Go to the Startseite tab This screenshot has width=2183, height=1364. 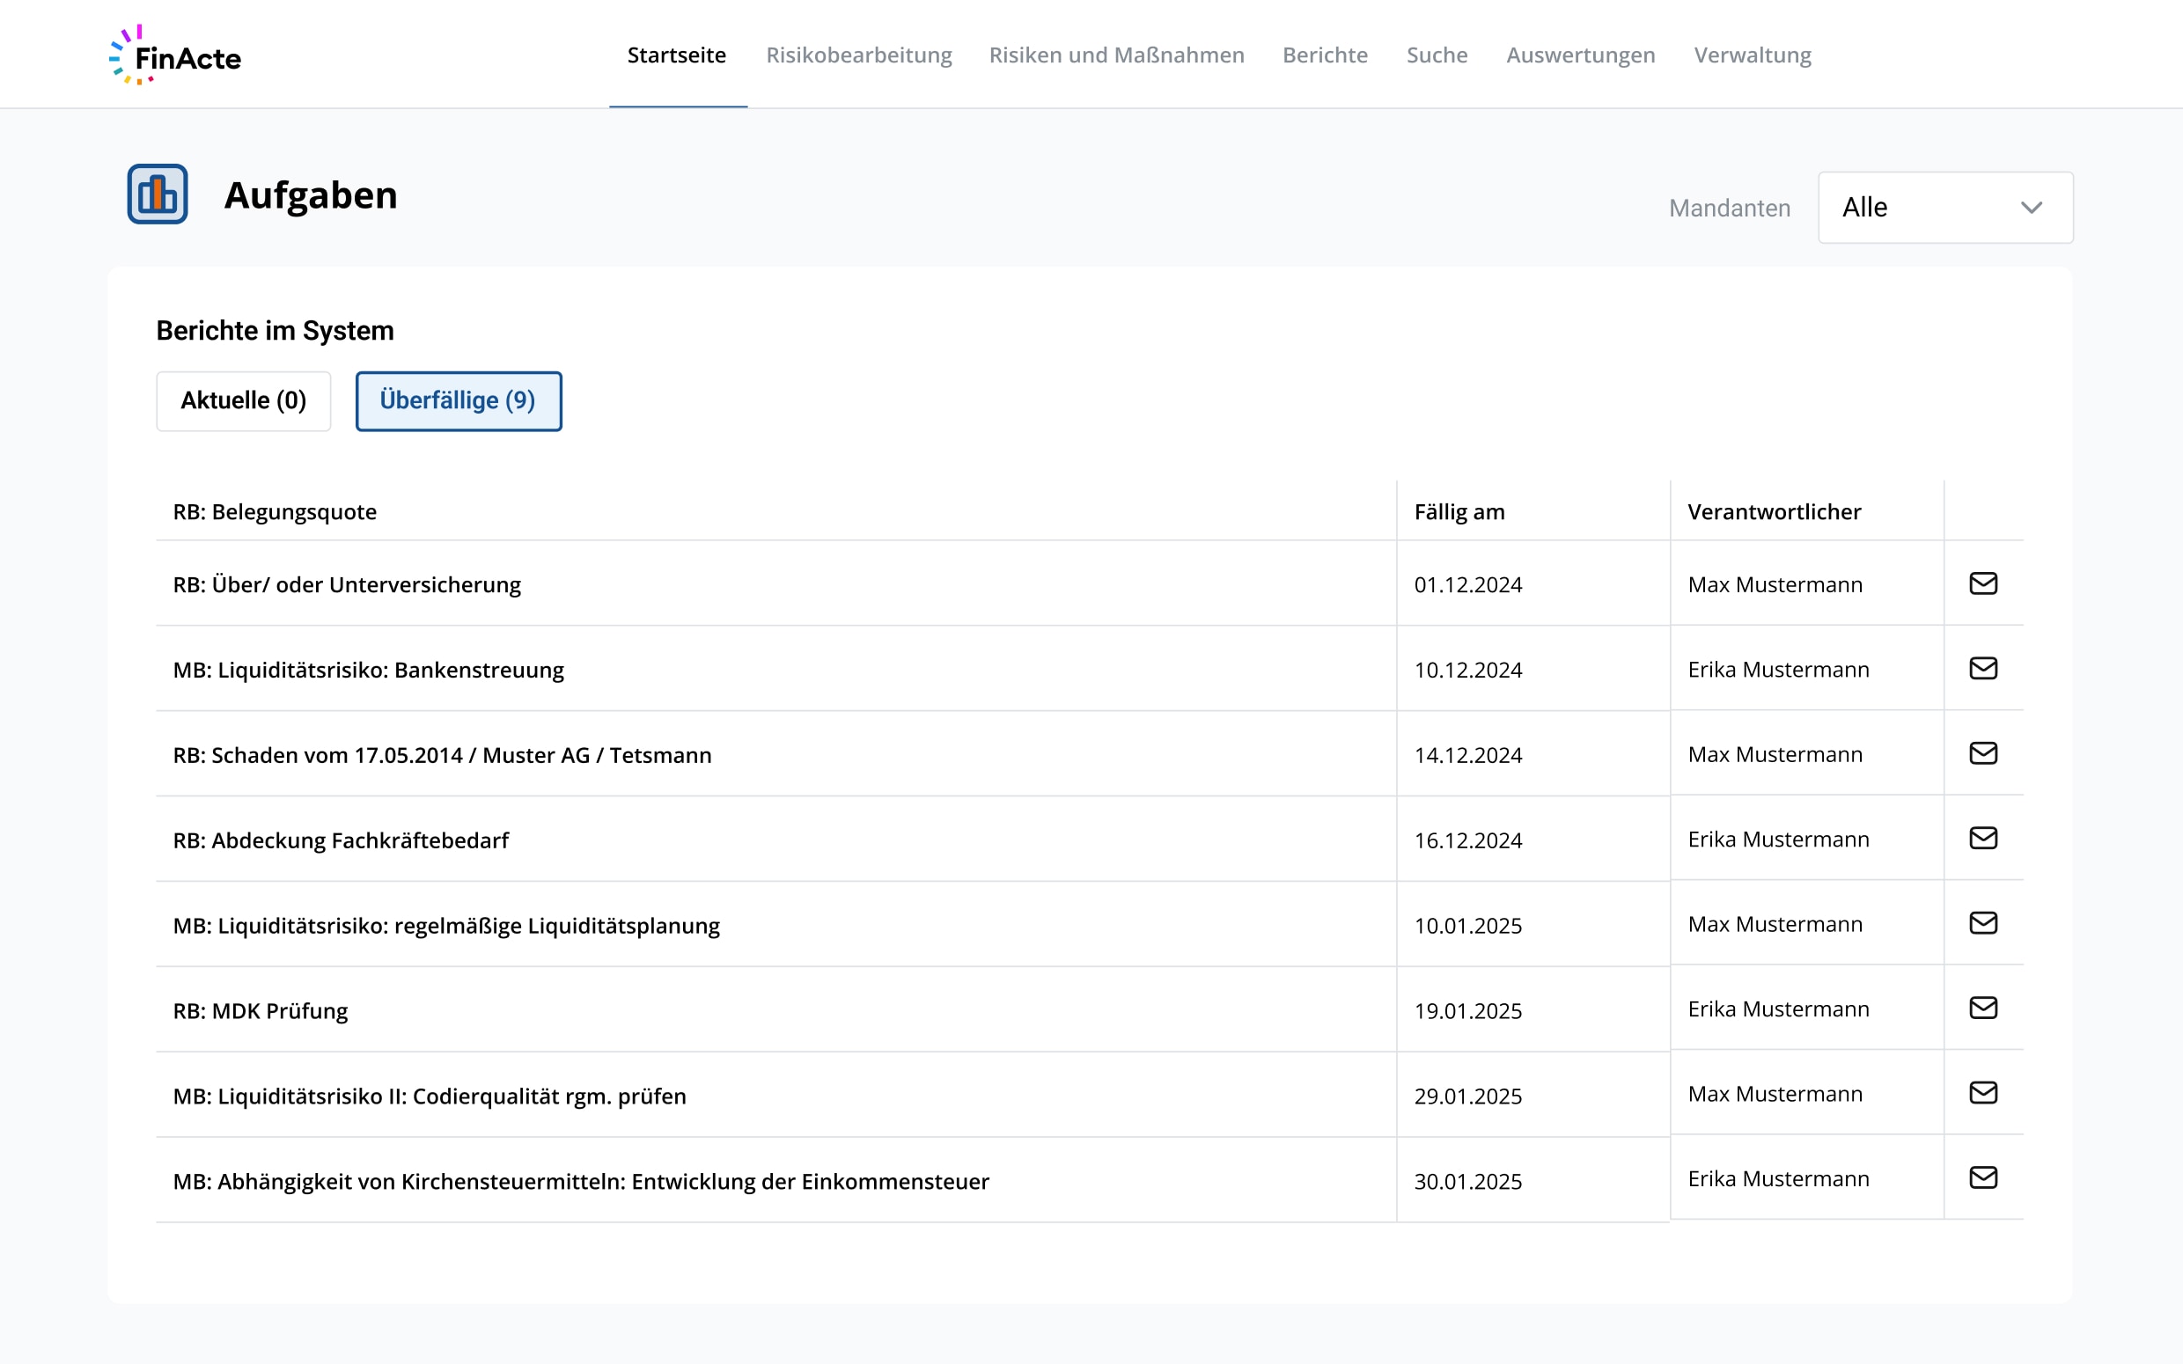677,55
